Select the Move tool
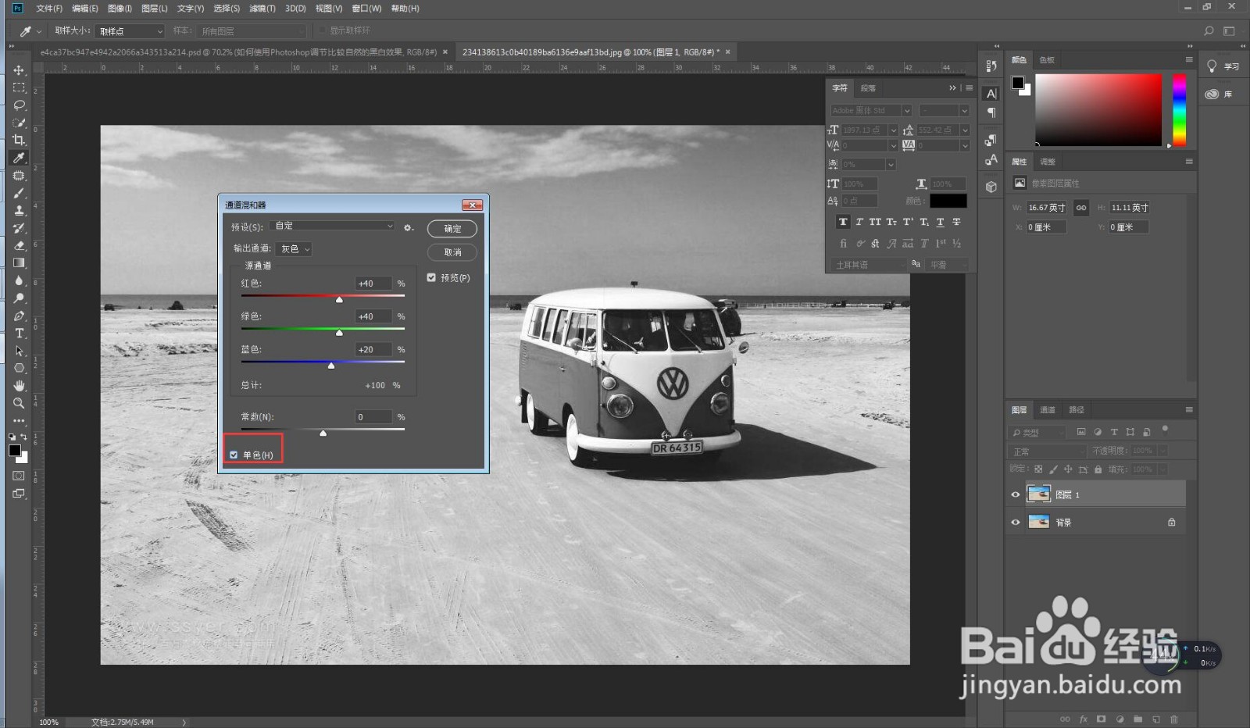This screenshot has width=1250, height=728. click(x=19, y=70)
